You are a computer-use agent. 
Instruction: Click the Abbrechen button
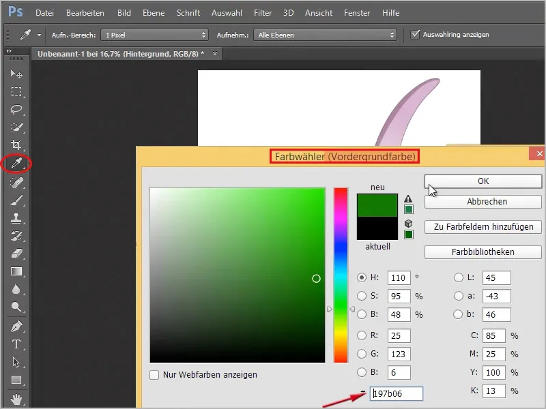[483, 202]
